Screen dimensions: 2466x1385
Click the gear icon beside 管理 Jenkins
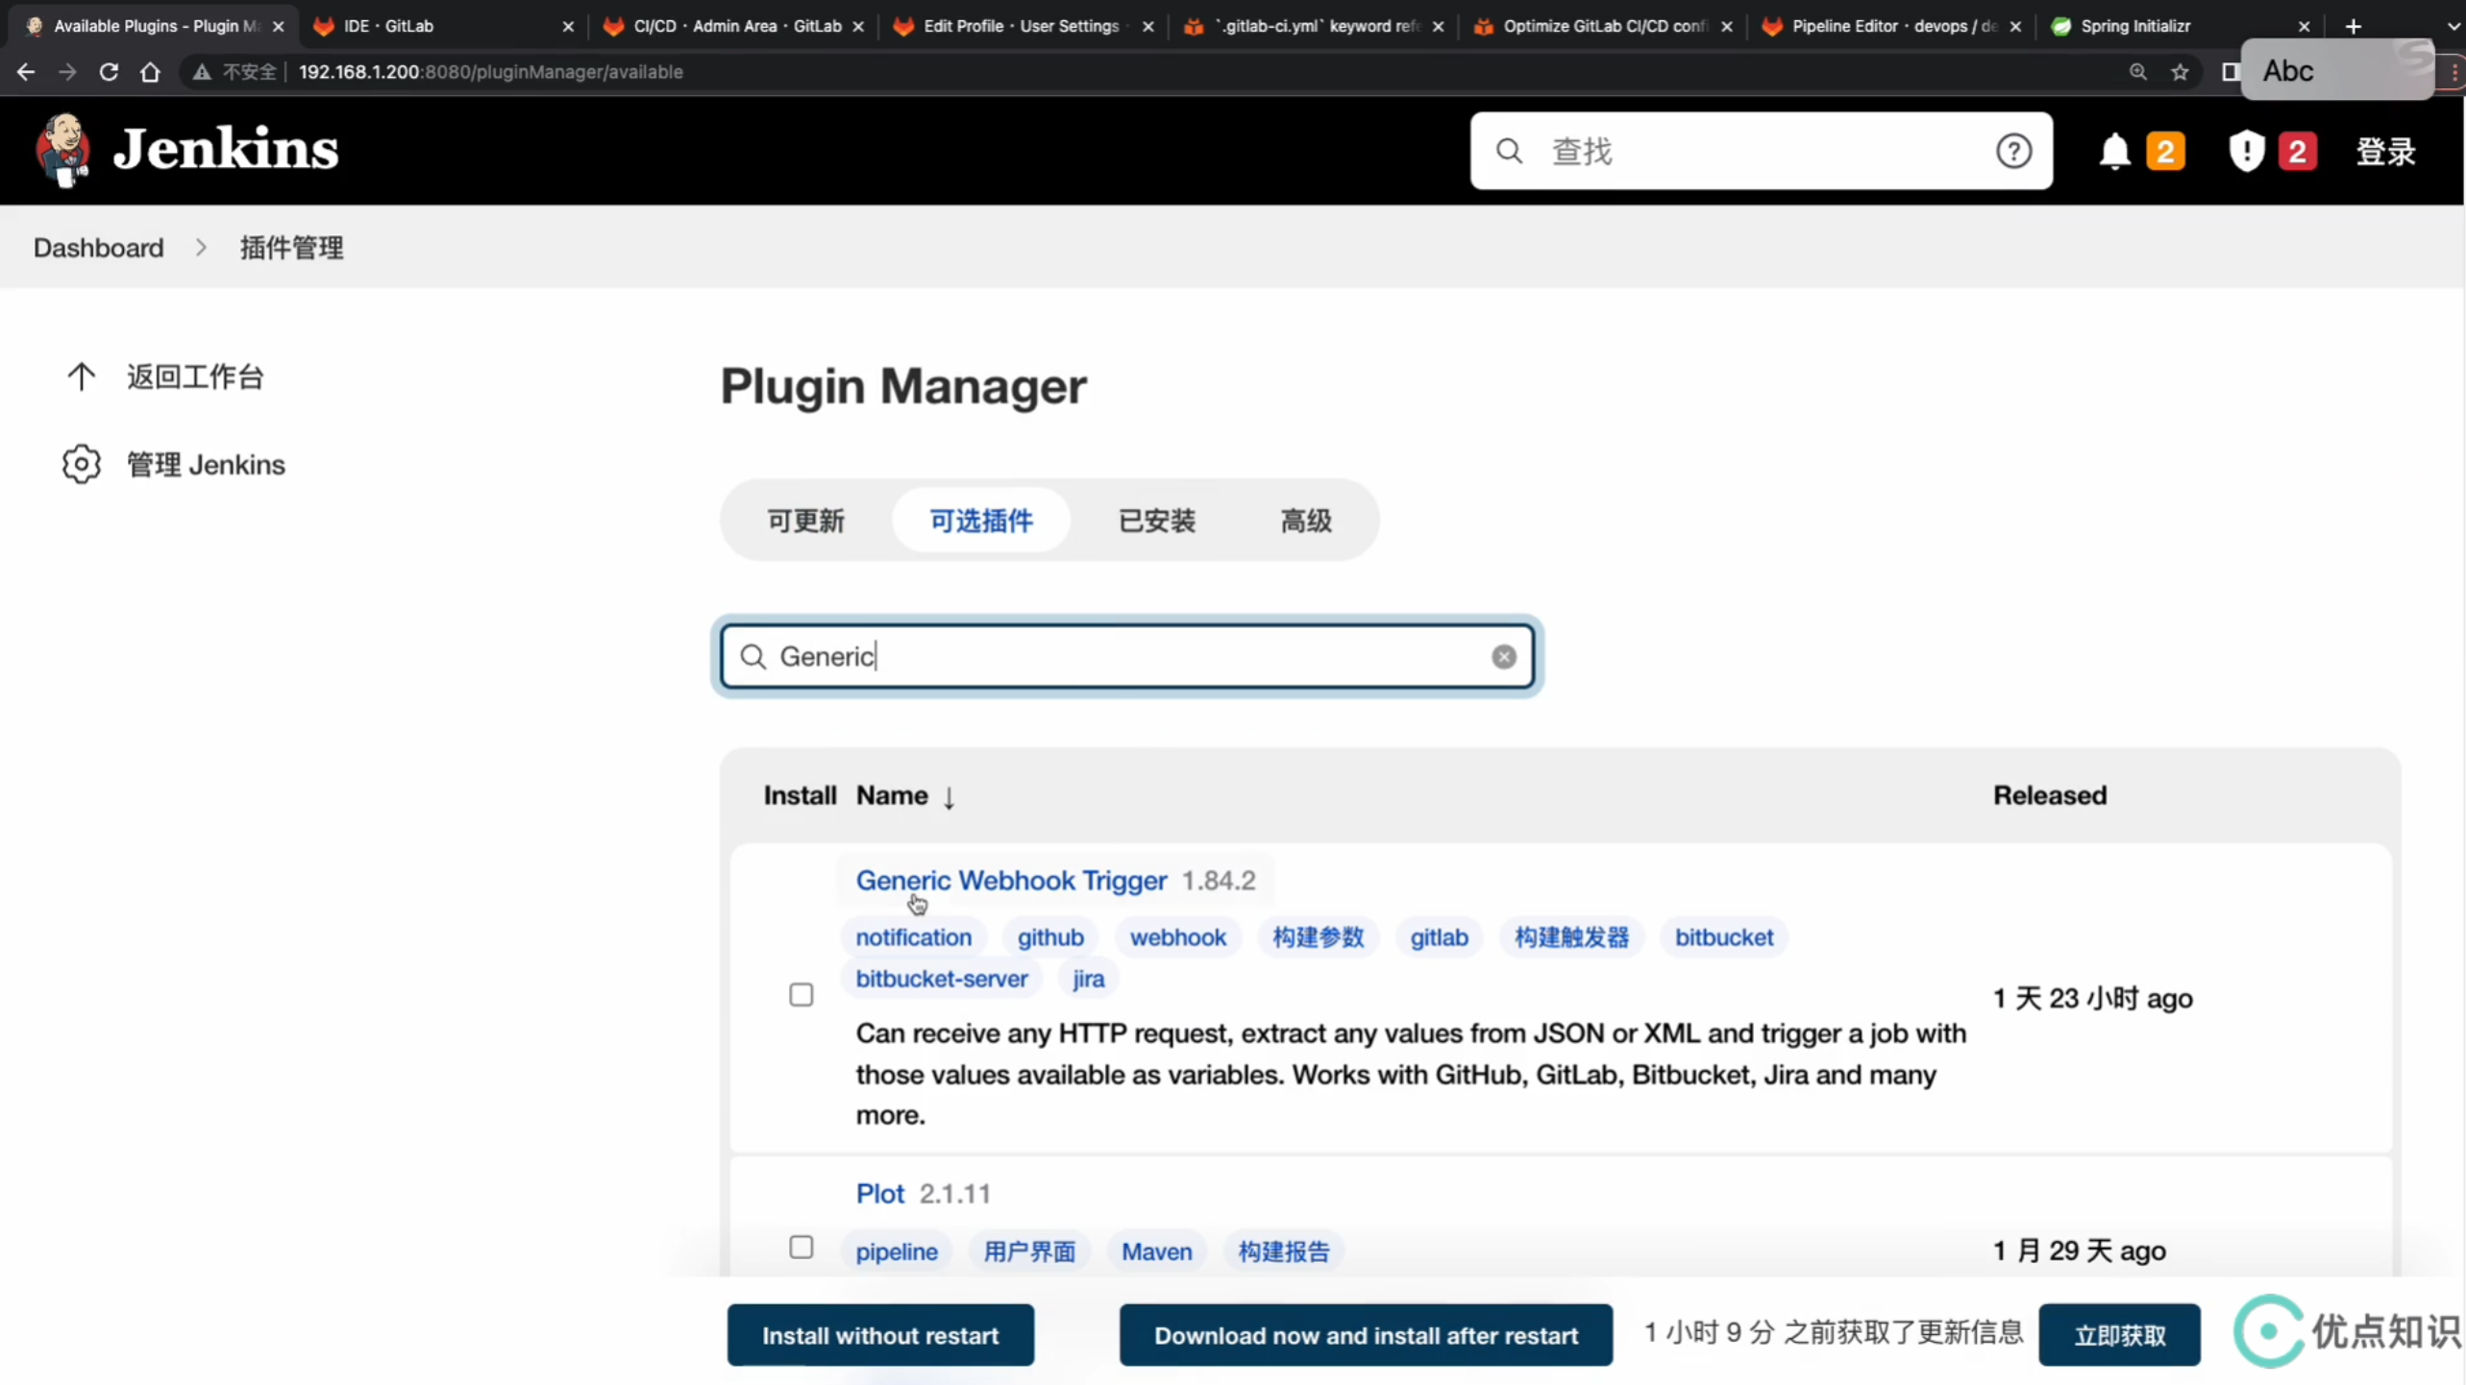click(82, 465)
